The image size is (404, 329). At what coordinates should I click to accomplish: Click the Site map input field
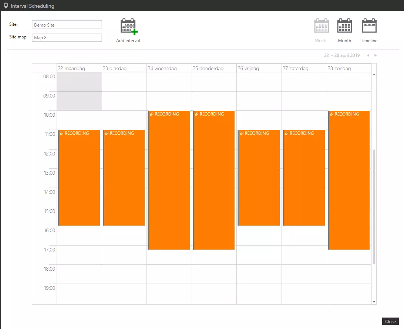[67, 38]
